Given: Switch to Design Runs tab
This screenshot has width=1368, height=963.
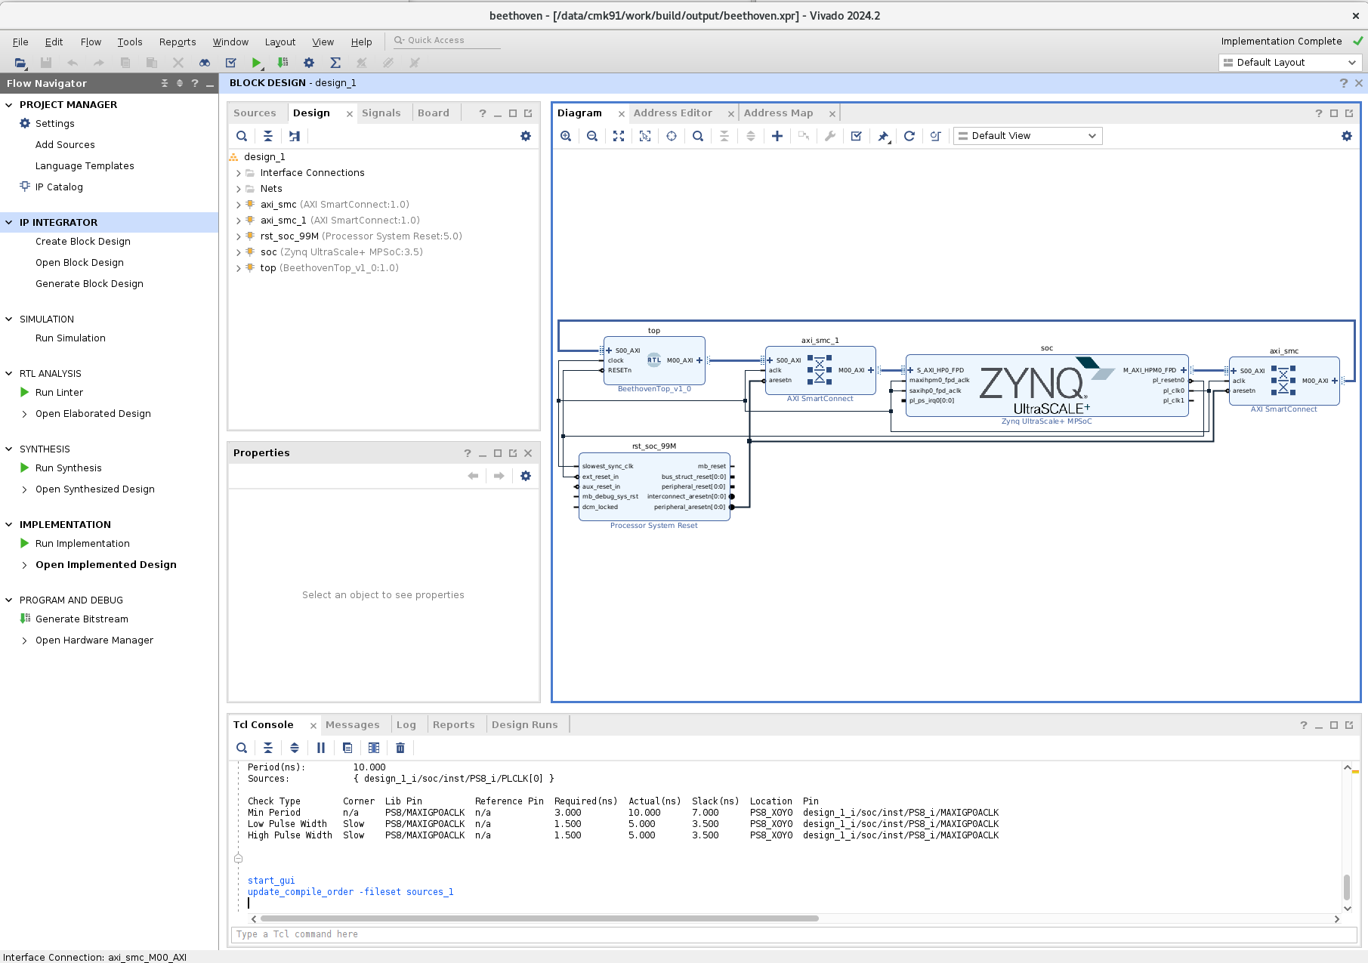Looking at the screenshot, I should coord(525,725).
